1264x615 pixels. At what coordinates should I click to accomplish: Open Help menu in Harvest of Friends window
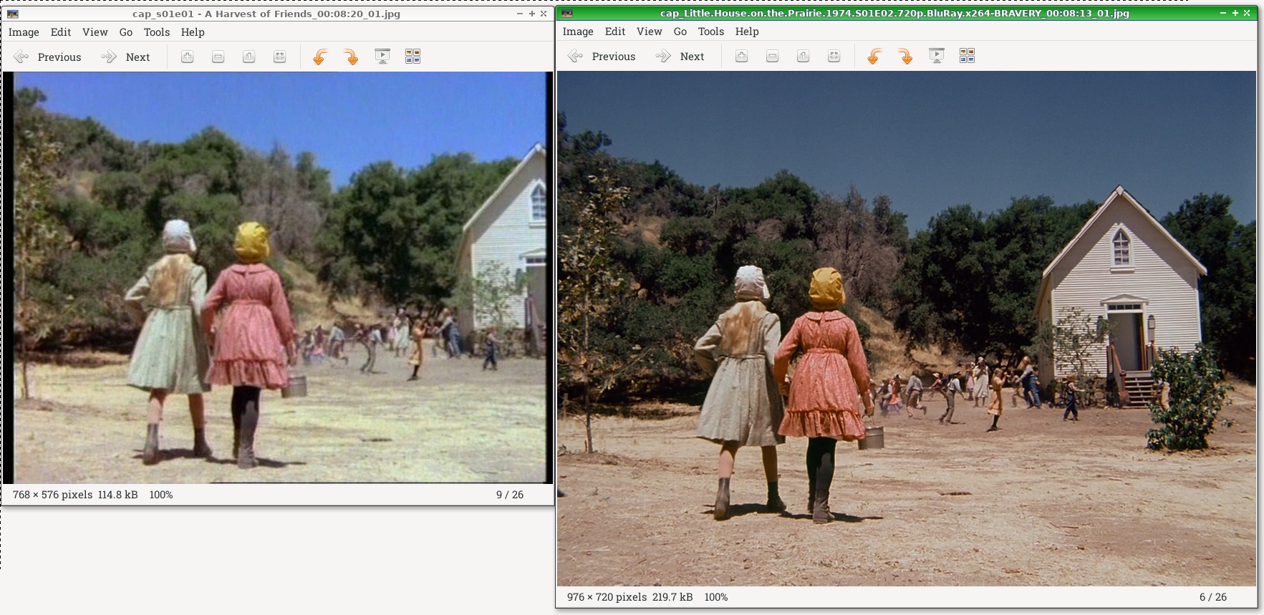click(x=193, y=32)
